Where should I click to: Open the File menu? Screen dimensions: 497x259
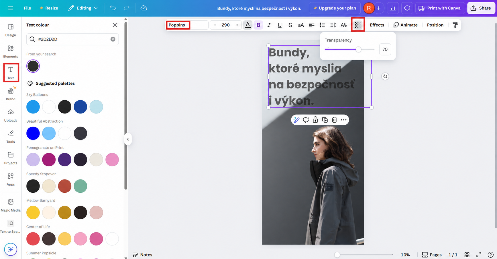coord(27,8)
